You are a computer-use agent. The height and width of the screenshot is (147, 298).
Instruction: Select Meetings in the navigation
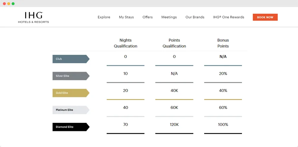click(x=169, y=17)
